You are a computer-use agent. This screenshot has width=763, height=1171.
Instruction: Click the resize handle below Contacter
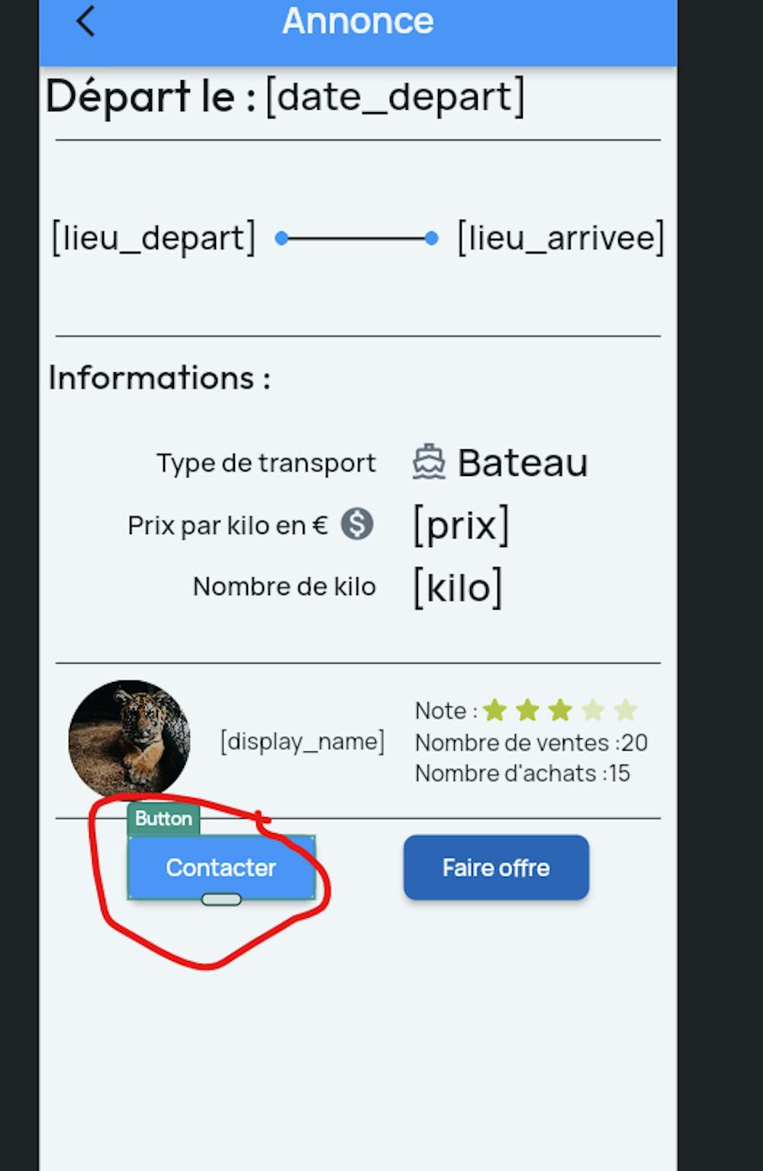pos(221,899)
